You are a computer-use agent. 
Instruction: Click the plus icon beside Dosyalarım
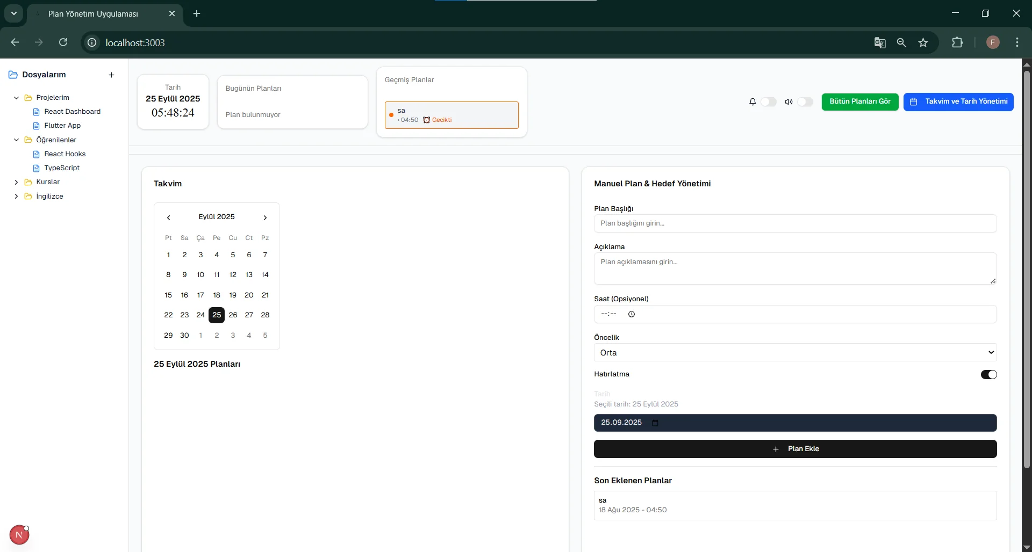(x=111, y=75)
